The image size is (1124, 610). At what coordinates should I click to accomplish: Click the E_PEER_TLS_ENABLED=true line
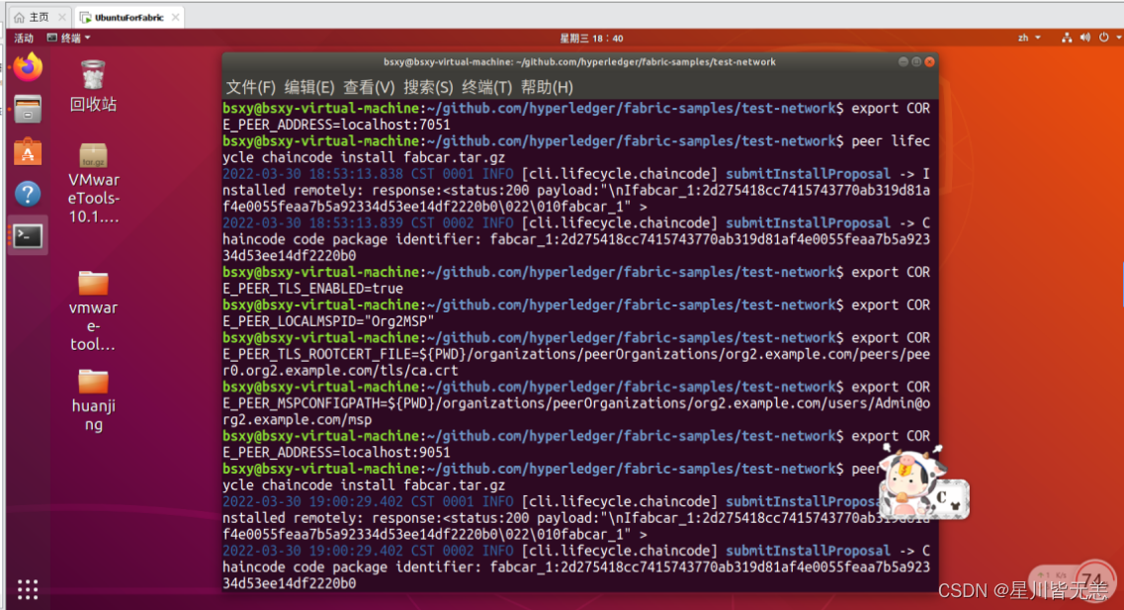tap(312, 288)
